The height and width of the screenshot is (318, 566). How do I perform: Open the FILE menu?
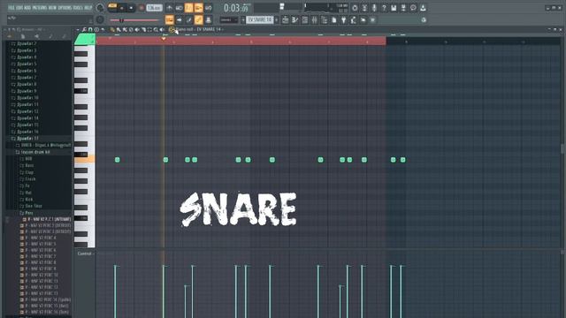pyautogui.click(x=11, y=8)
